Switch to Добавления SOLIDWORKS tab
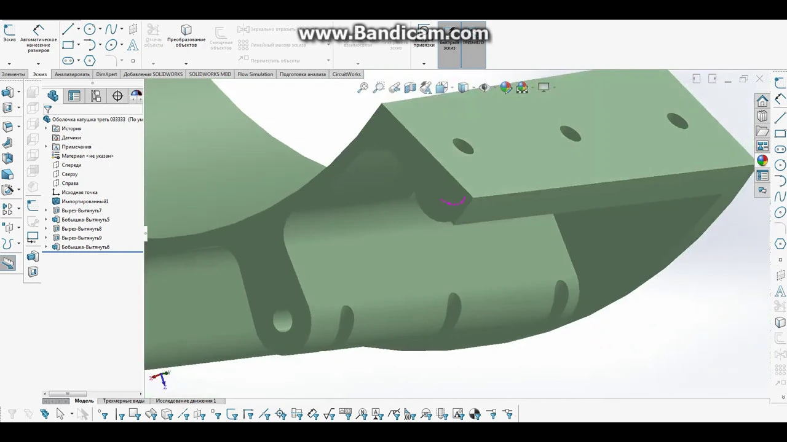The width and height of the screenshot is (787, 442). point(153,74)
